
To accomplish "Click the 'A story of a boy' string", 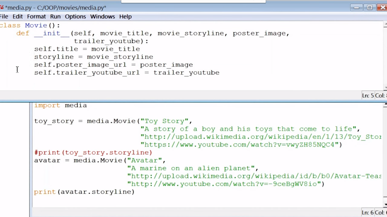I will point(248,129).
